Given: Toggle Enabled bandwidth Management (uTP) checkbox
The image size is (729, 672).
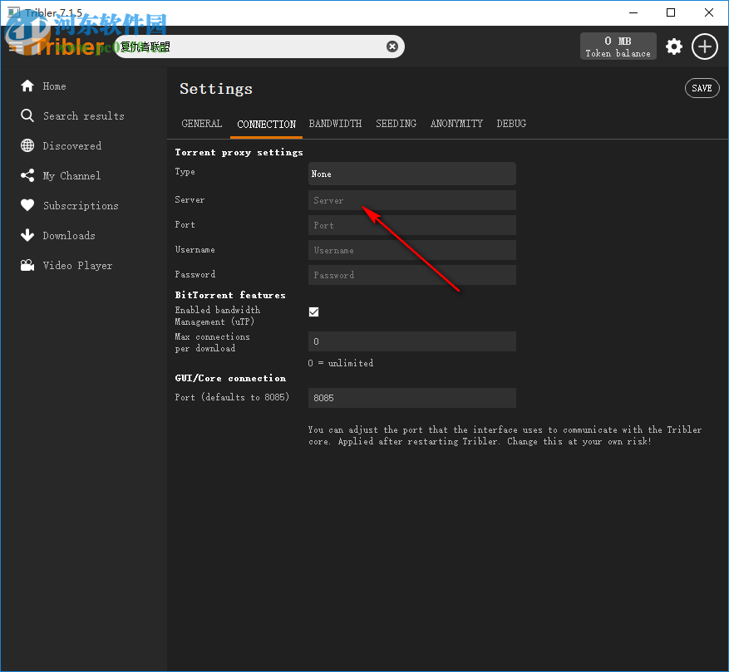Looking at the screenshot, I should click(314, 311).
